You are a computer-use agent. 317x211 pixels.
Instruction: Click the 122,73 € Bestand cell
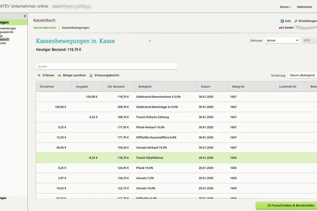point(123,188)
